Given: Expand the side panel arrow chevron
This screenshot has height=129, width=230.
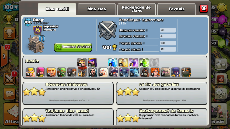Looking at the screenshot, I should click(x=4, y=56).
